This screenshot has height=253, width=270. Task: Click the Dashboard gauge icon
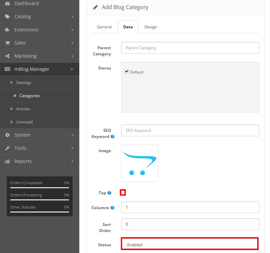coord(7,3)
